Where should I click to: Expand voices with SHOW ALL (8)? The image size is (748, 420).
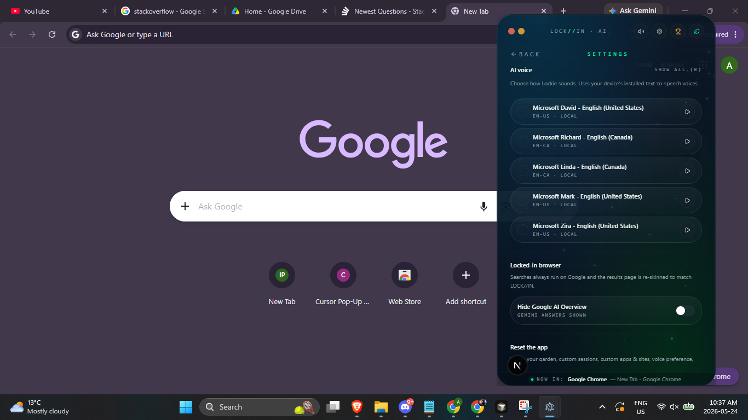coord(678,70)
